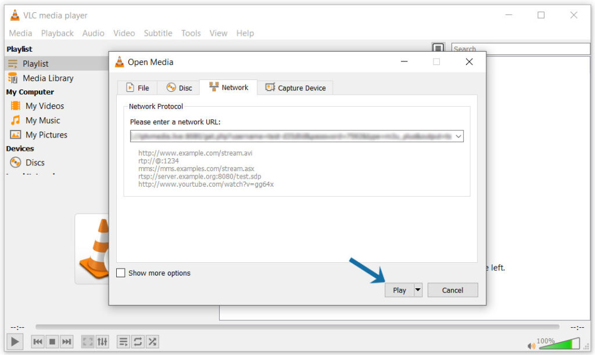Click the seek progress bar
The height and width of the screenshot is (355, 595).
(297, 327)
